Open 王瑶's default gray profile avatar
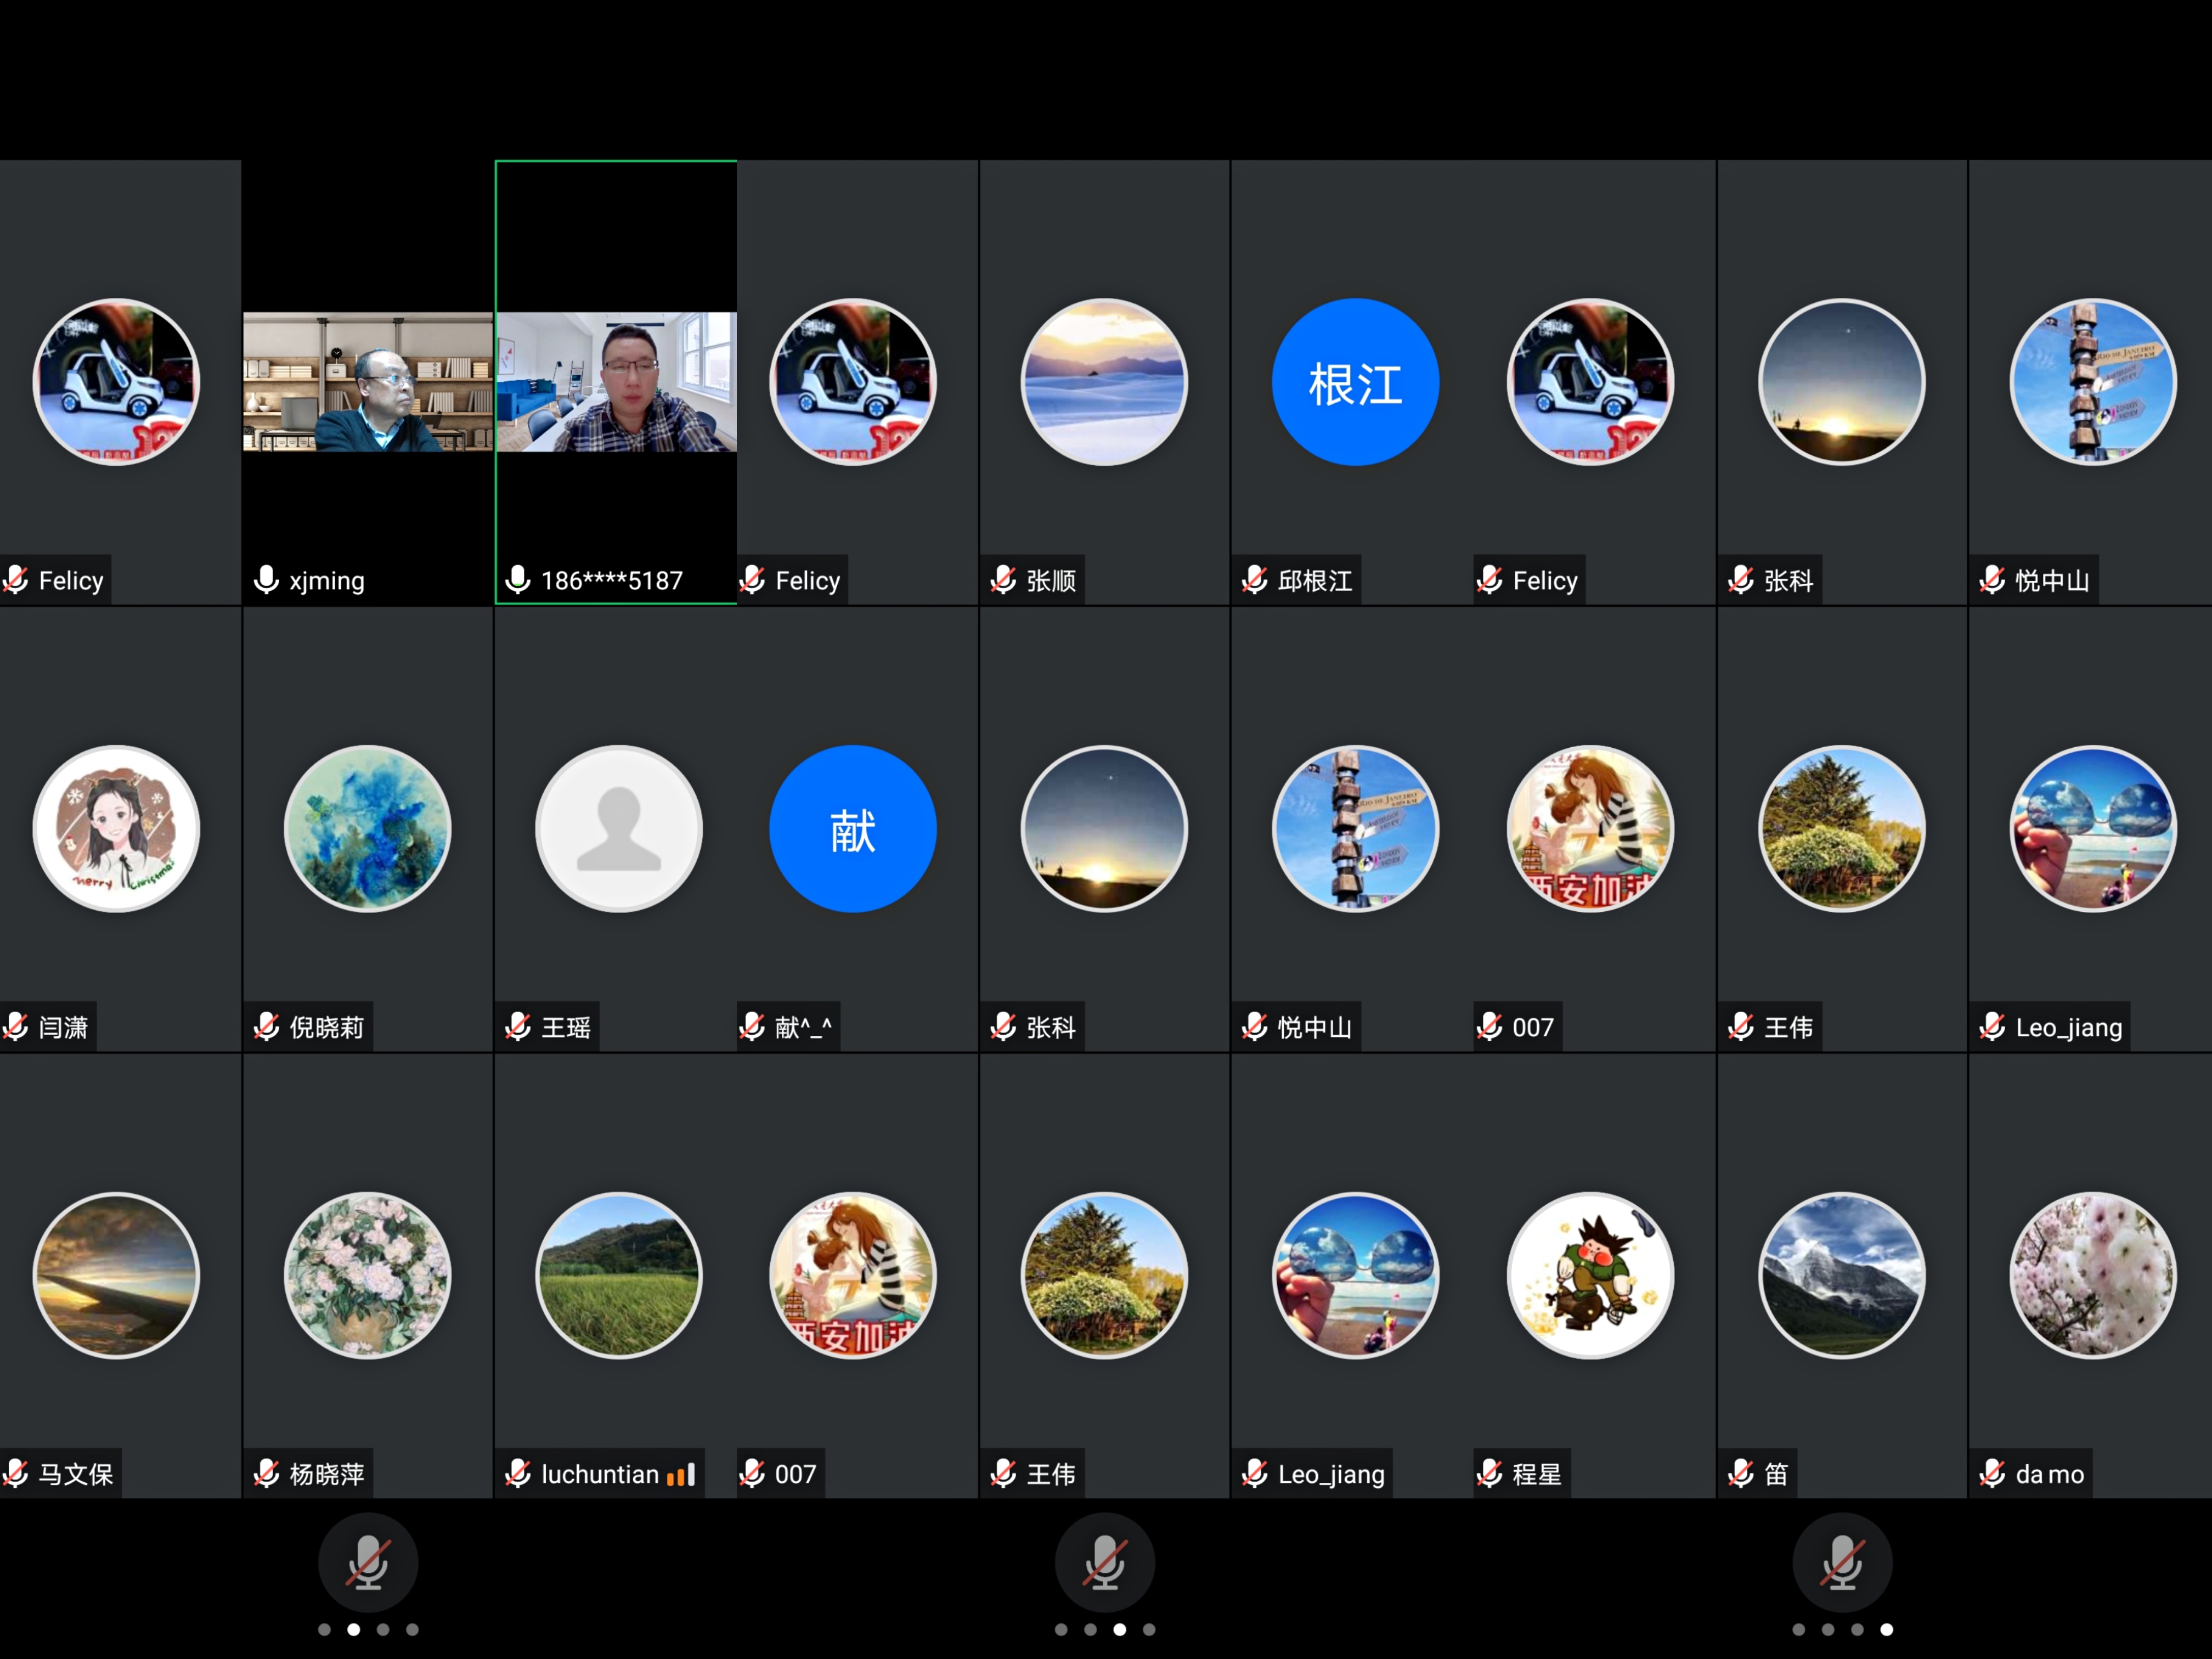The image size is (2212, 1659). (619, 829)
